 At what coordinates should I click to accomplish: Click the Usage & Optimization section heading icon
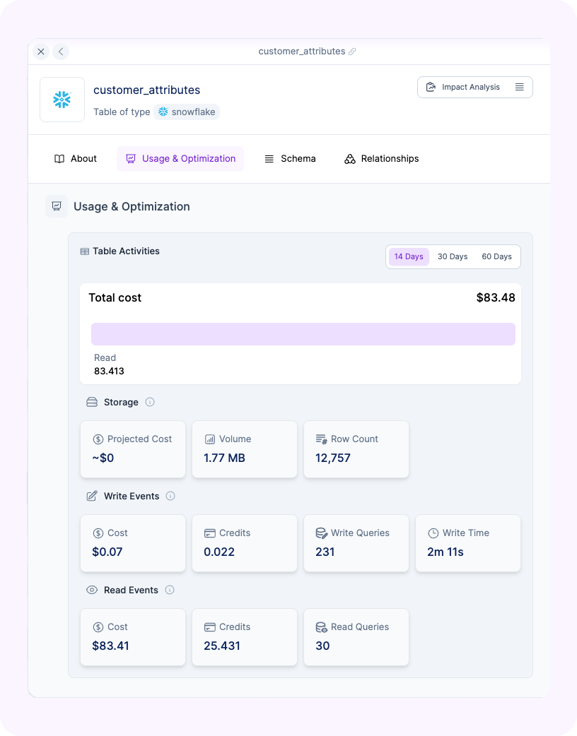click(57, 206)
